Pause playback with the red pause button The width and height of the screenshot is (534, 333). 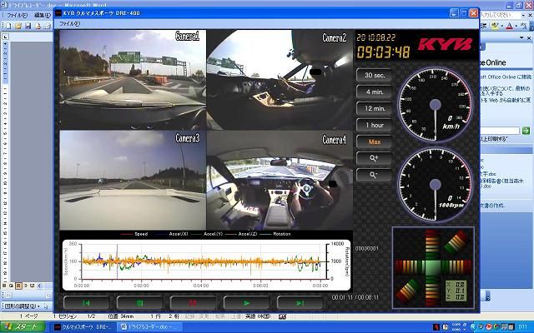(x=193, y=302)
